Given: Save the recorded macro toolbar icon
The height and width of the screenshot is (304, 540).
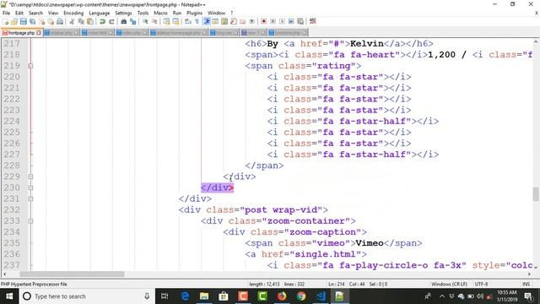Looking at the screenshot, I should (x=300, y=21).
